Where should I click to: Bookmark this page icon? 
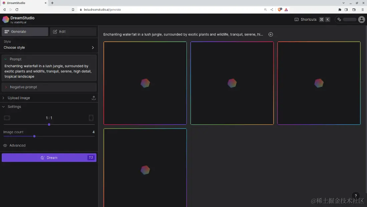pos(73,10)
